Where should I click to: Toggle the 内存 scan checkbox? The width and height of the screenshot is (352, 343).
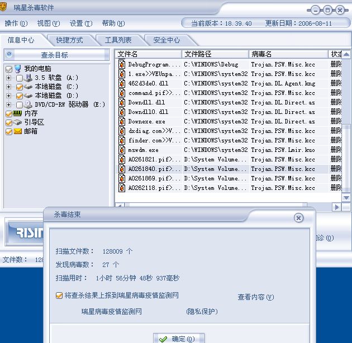[9, 113]
